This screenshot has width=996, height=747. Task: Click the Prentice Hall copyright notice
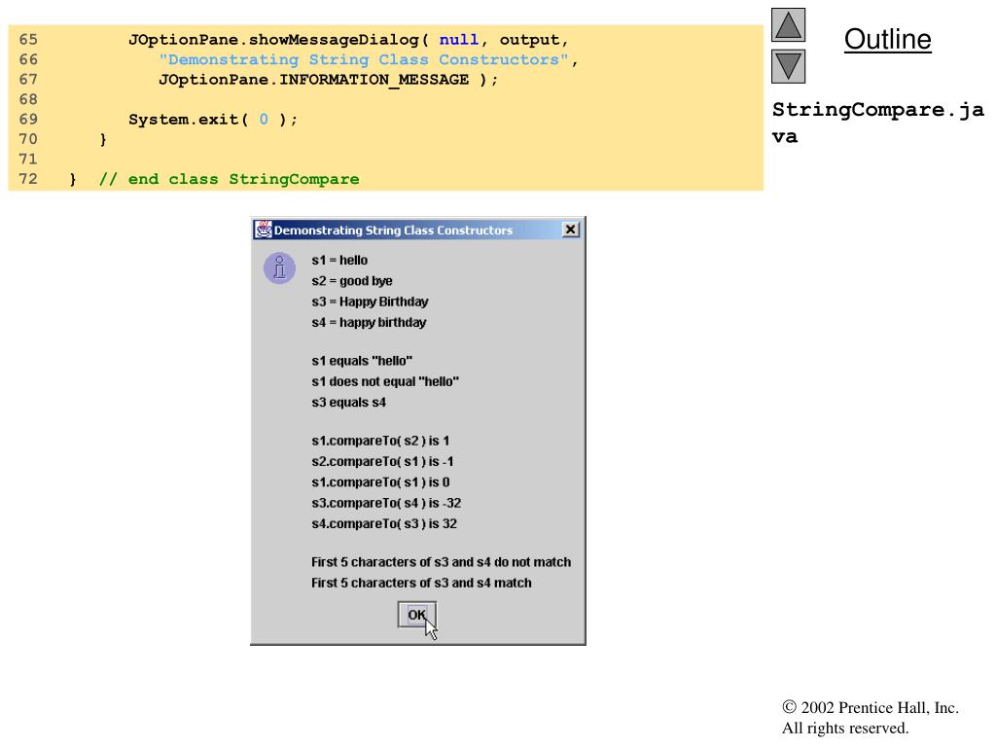pos(871,718)
